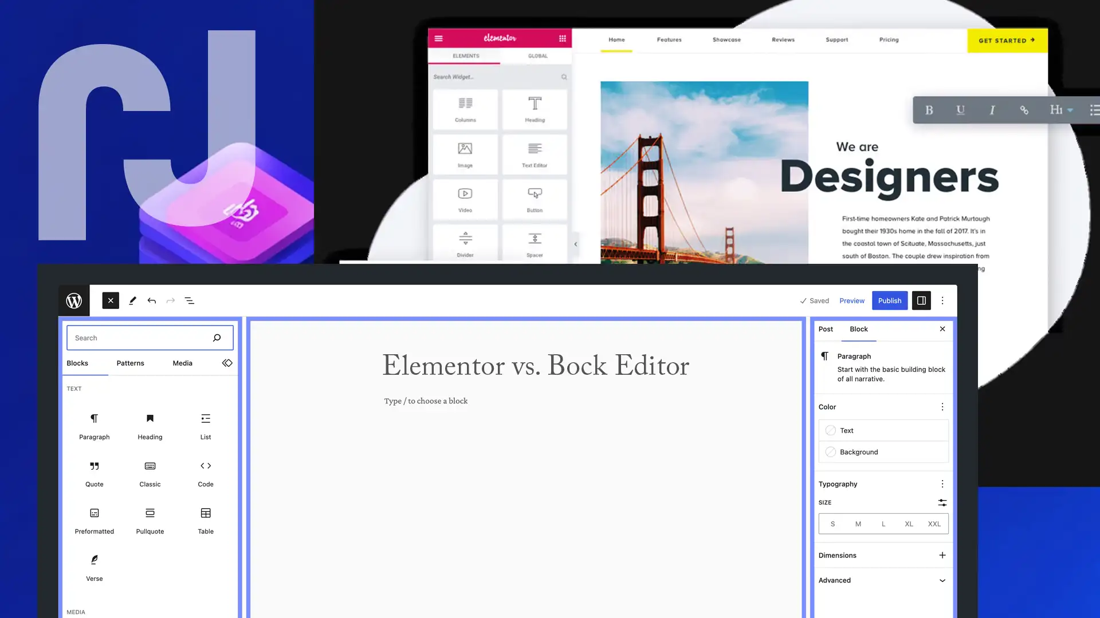
Task: Switch to Elementor GLOBAL tab
Action: 537,56
